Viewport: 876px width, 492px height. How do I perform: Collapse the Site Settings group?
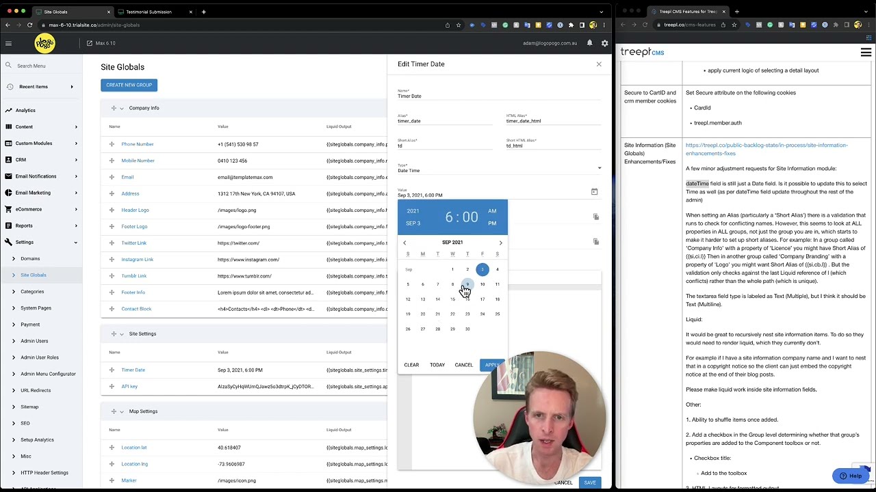point(122,333)
